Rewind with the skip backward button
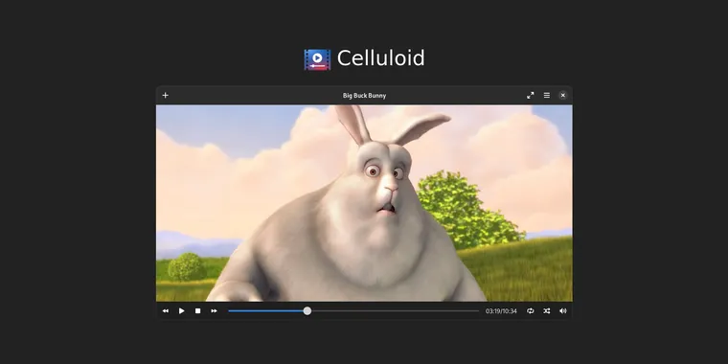The height and width of the screenshot is (364, 728). click(166, 311)
